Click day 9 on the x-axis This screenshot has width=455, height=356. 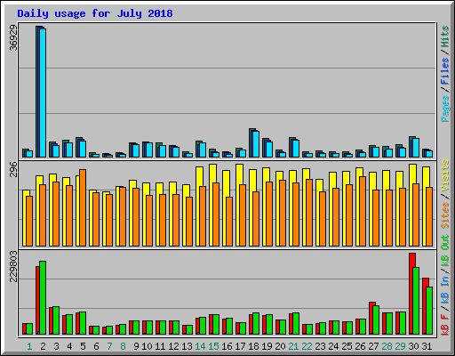click(x=136, y=346)
